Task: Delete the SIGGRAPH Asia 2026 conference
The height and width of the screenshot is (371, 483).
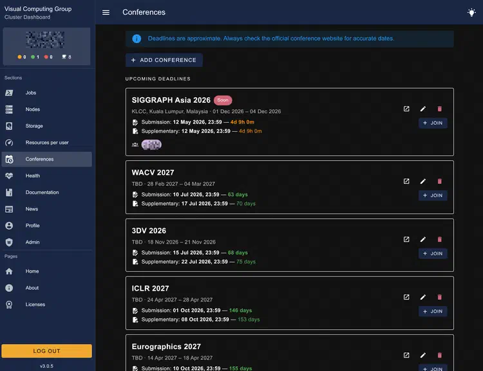Action: 440,109
